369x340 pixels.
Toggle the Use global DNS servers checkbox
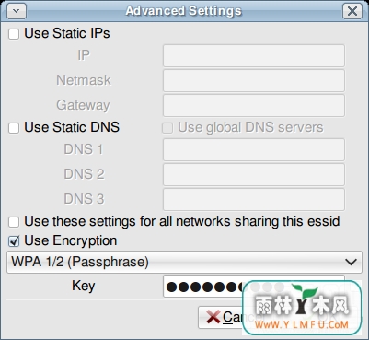coord(167,128)
